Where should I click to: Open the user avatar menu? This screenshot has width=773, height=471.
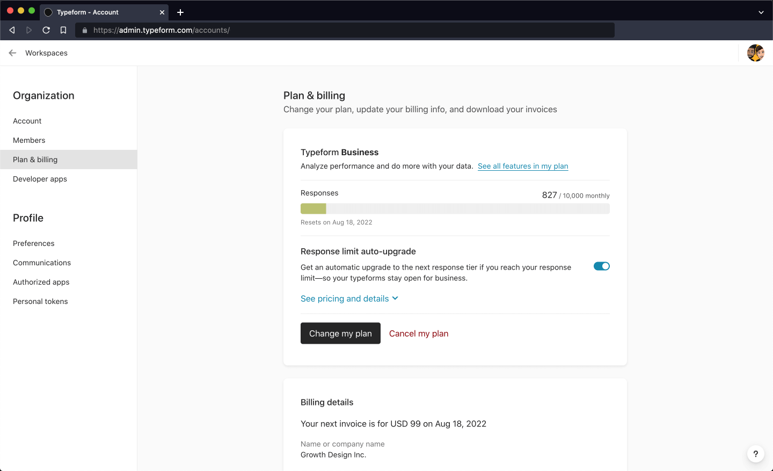pos(756,53)
